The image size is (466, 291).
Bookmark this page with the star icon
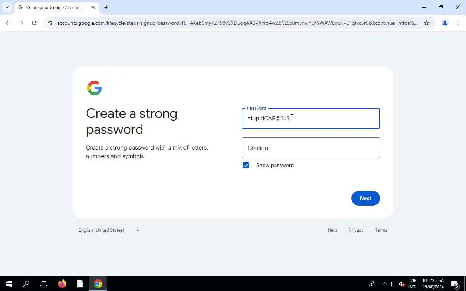(427, 23)
